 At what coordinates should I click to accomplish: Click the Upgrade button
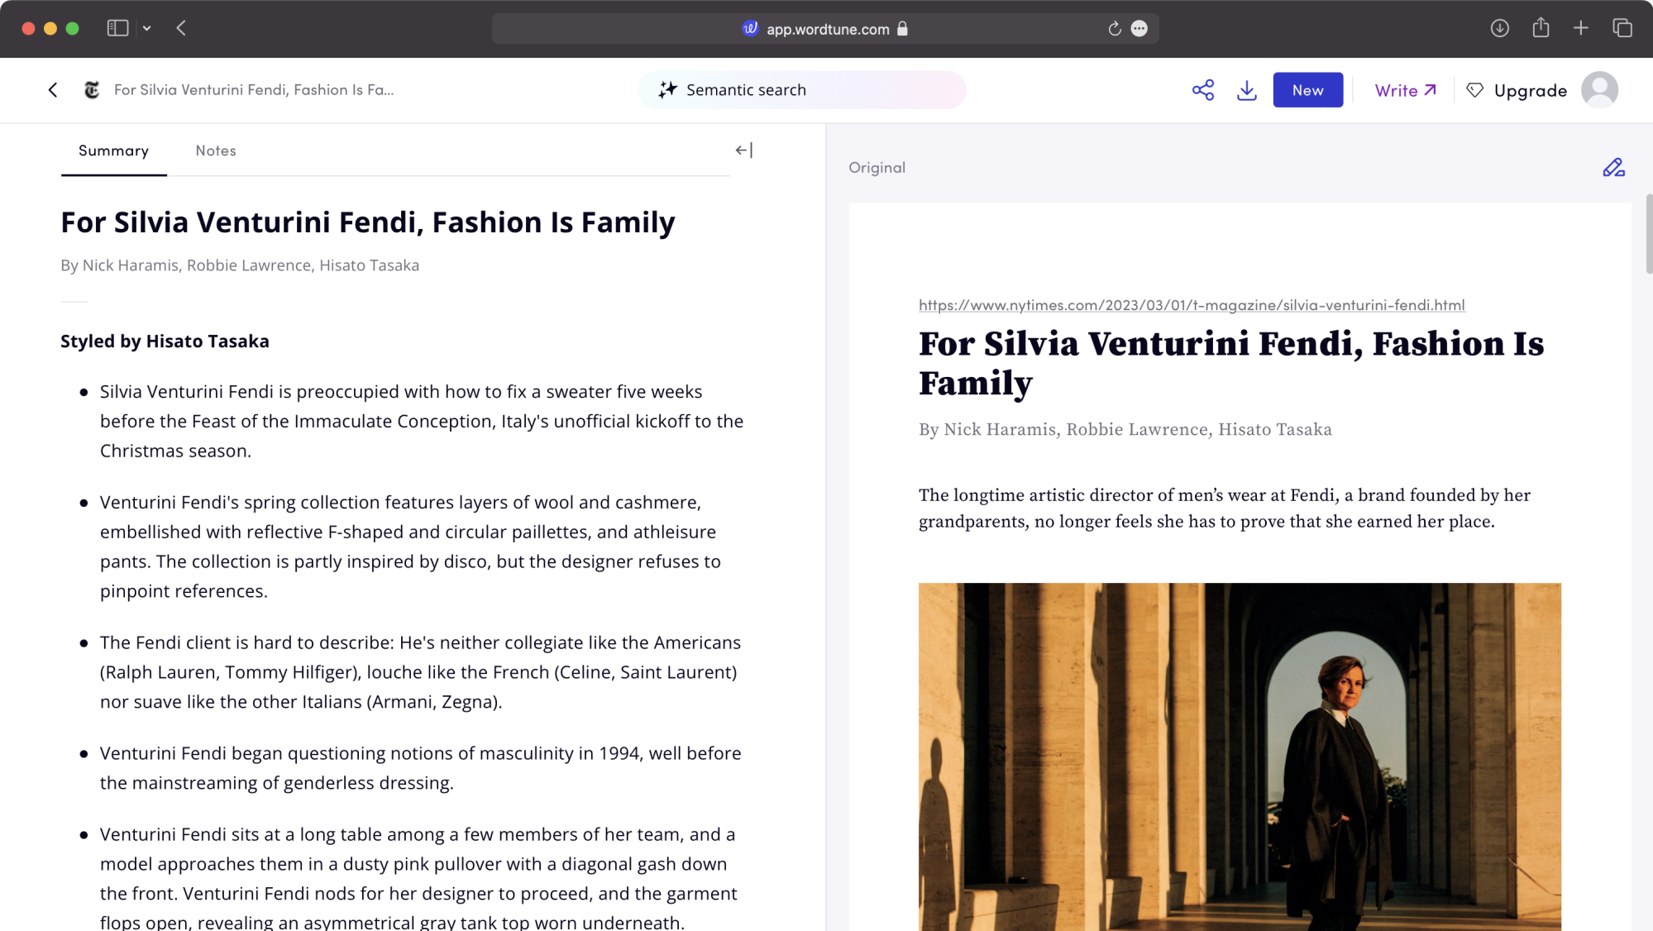point(1517,90)
